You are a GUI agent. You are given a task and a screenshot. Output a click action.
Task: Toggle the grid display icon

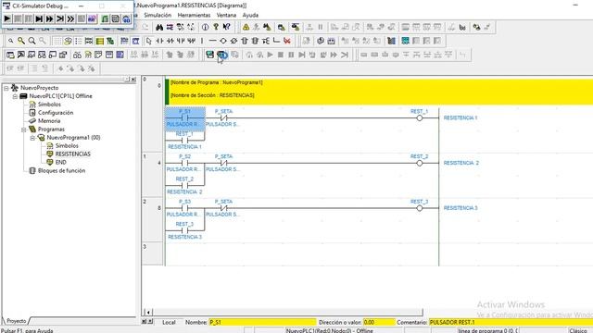click(x=57, y=41)
